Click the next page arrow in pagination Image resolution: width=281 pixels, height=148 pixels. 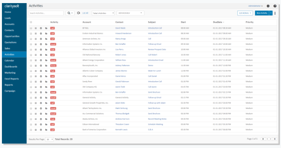271,139
